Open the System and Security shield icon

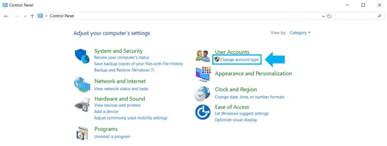(82, 56)
